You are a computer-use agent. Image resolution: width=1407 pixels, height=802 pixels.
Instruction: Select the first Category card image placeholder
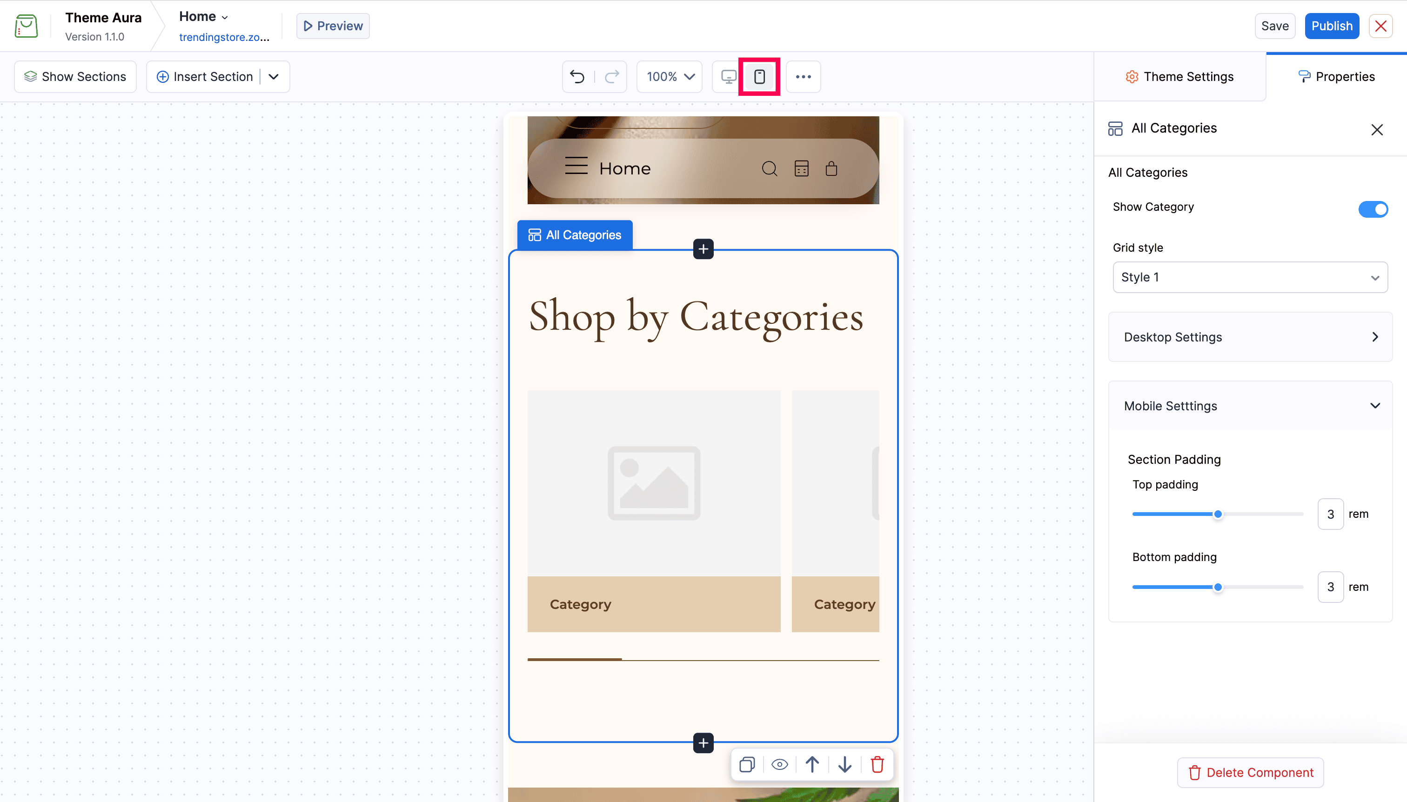pyautogui.click(x=653, y=483)
